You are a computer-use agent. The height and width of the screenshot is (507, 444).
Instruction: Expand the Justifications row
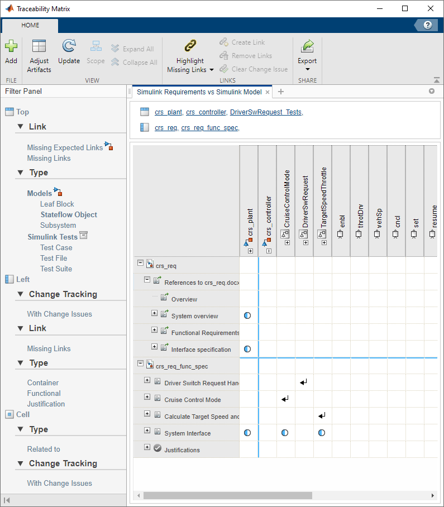147,447
